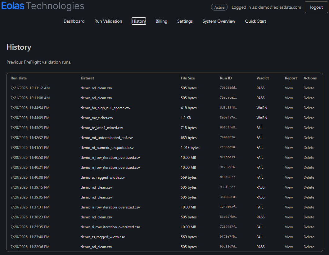Delete run 7287497f
The image size is (329, 255).
(309, 227)
